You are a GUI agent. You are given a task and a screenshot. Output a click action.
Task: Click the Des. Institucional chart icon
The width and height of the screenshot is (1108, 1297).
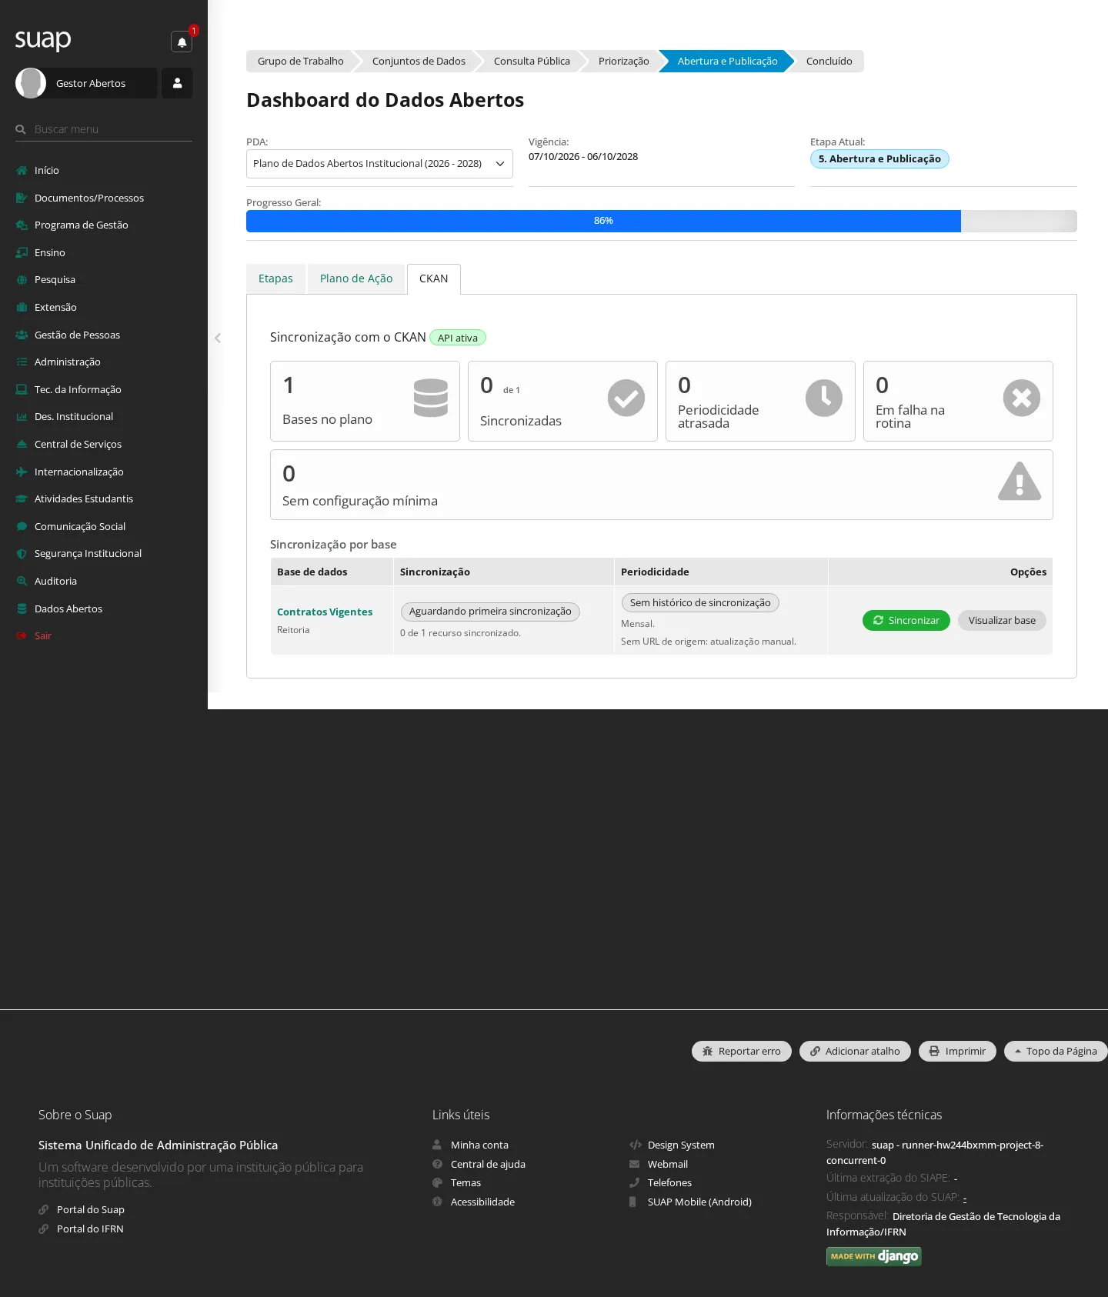tap(22, 417)
